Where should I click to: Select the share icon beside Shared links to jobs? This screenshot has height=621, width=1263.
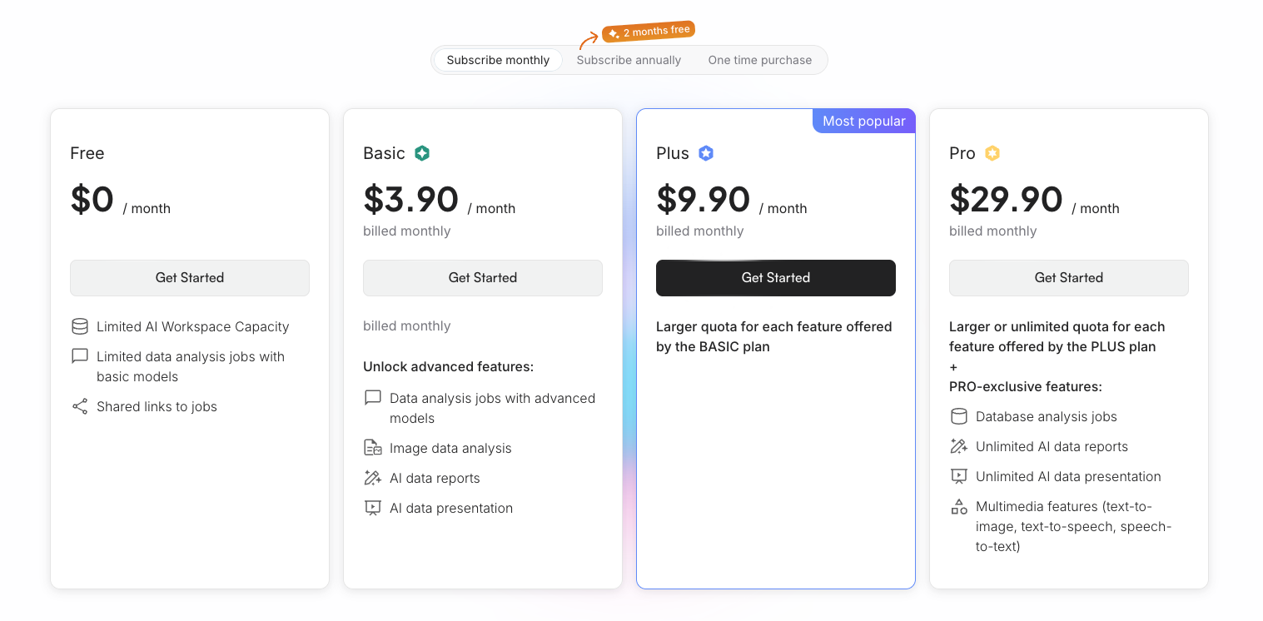(x=80, y=406)
